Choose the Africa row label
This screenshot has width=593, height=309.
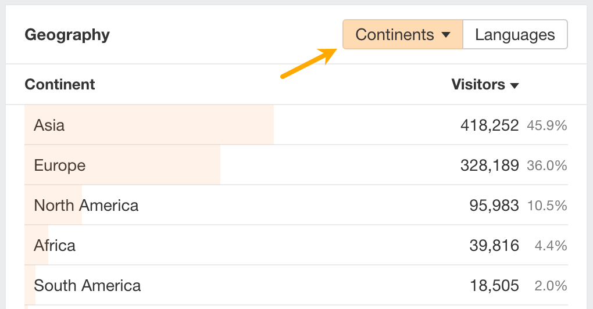pyautogui.click(x=55, y=246)
